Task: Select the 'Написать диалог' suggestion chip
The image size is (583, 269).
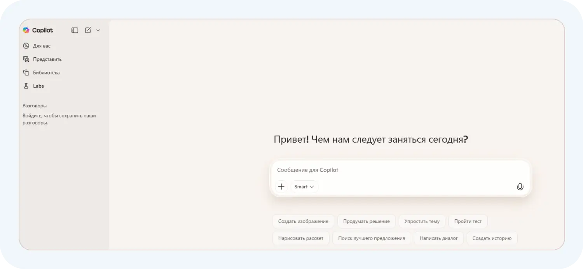Action: coord(438,238)
